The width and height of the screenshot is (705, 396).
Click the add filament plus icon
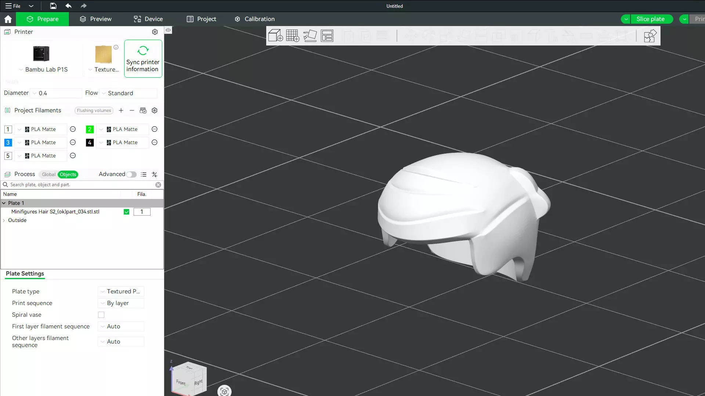click(x=121, y=110)
